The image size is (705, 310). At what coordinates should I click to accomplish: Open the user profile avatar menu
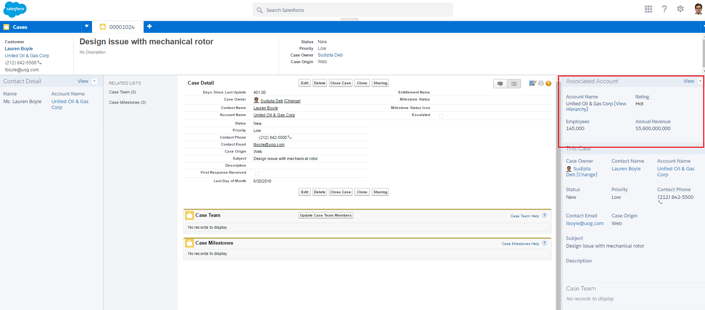[698, 9]
